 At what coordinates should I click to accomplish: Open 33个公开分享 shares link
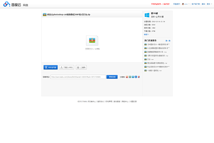tap(157, 17)
